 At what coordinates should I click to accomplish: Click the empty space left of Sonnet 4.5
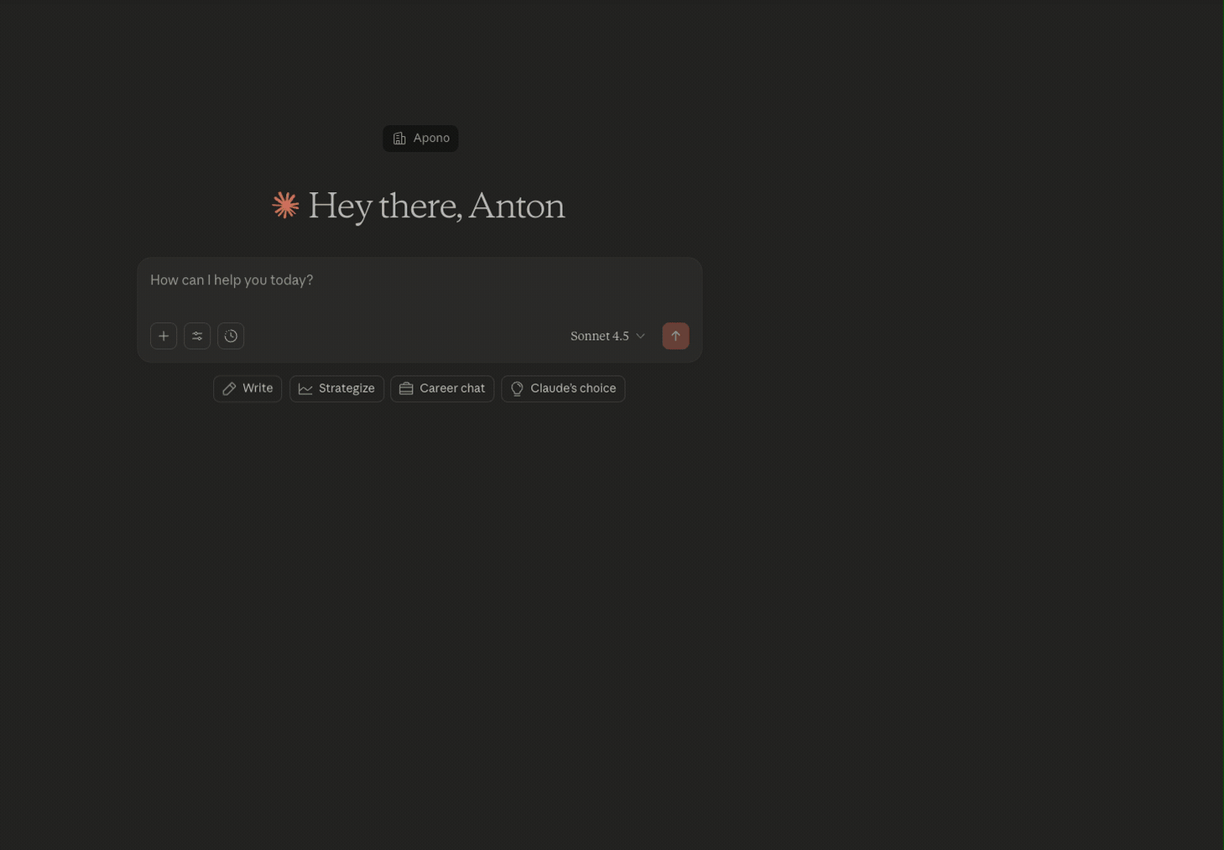(x=403, y=336)
